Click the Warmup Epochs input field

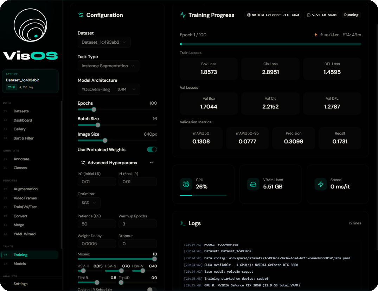137,224
